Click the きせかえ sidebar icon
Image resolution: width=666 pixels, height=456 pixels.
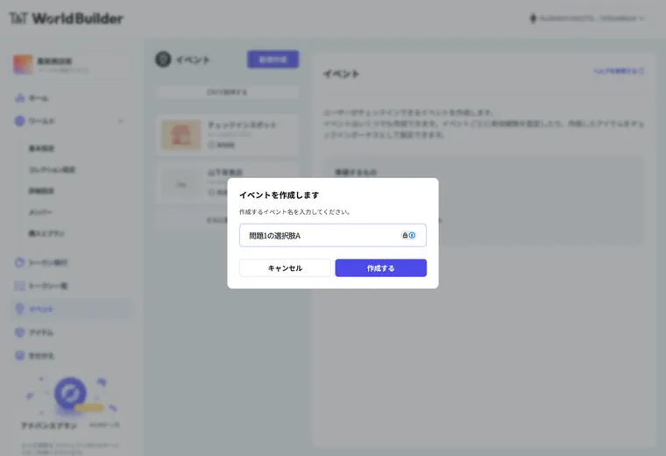[19, 355]
